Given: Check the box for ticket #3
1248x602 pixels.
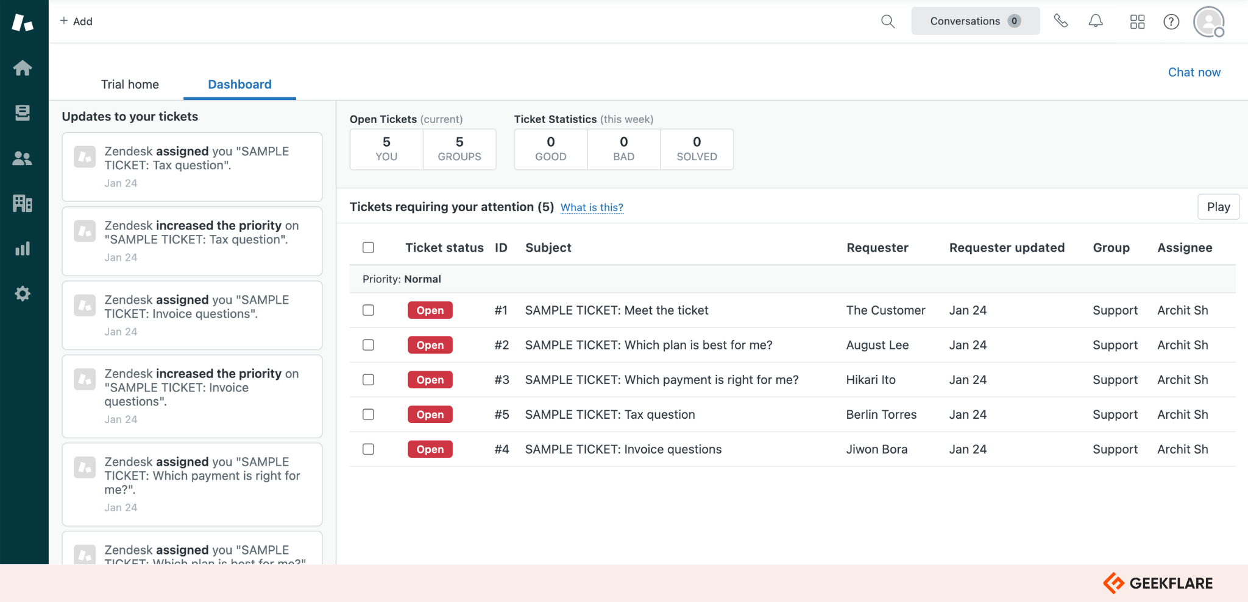Looking at the screenshot, I should click(x=368, y=380).
